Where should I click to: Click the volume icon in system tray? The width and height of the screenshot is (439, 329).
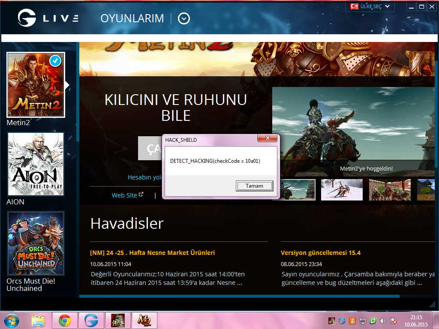[x=383, y=320]
